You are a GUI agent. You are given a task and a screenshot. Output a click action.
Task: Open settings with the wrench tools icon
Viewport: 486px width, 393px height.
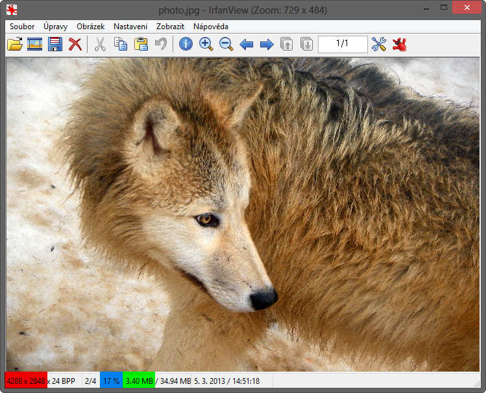tap(379, 44)
